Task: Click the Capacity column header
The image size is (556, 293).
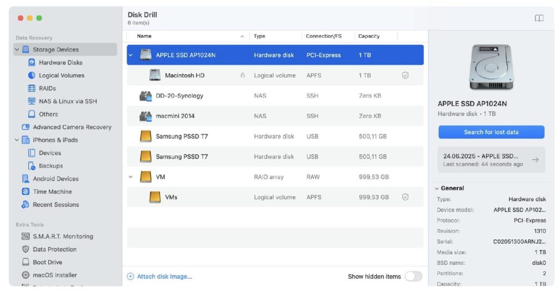Action: pyautogui.click(x=369, y=36)
